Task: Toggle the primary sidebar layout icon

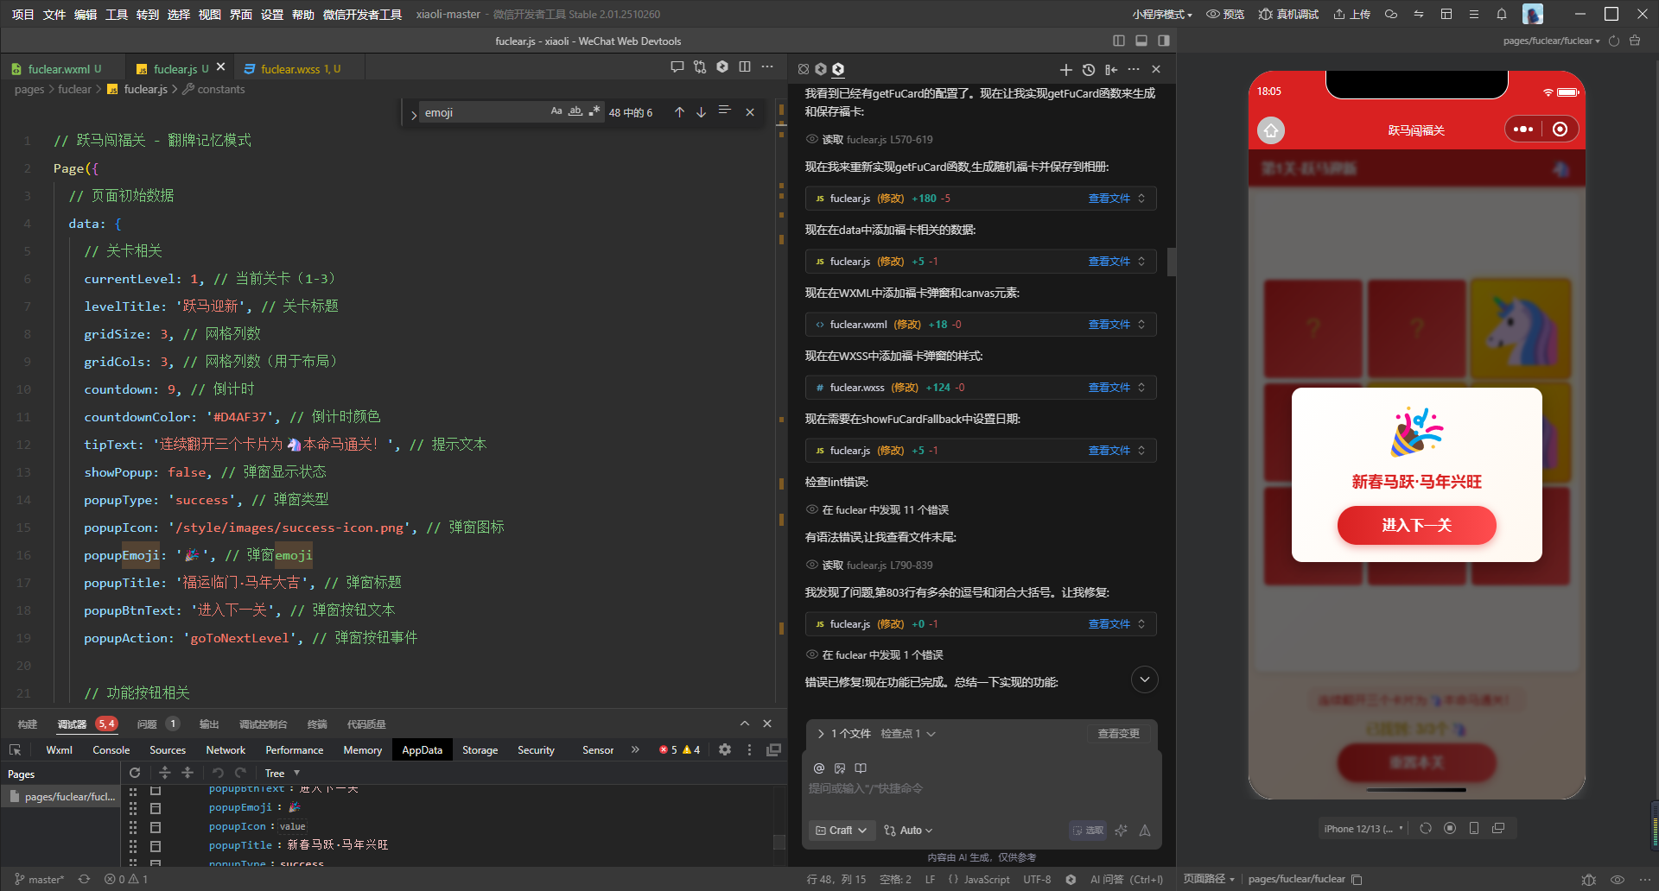Action: 1119,41
